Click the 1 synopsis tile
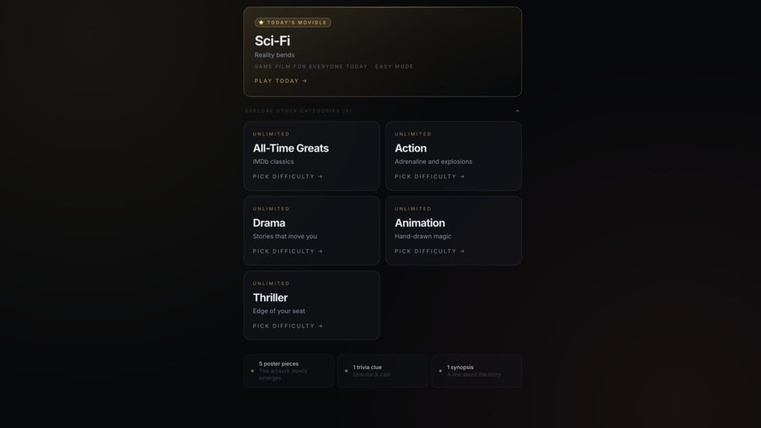 coord(476,370)
